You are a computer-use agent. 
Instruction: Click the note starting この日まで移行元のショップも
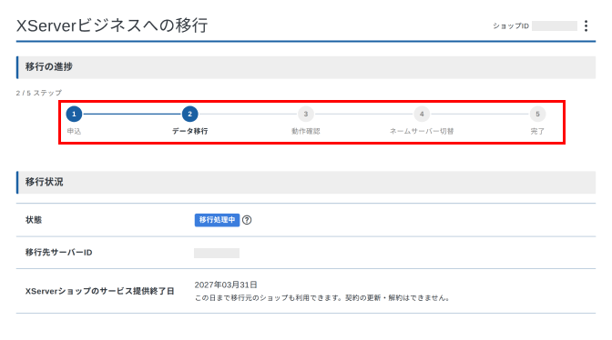pos(322,298)
